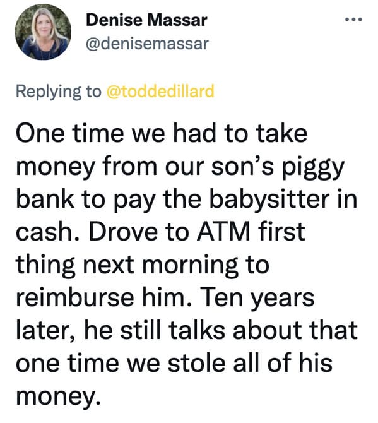Image resolution: width=378 pixels, height=423 pixels.
Task: Click the final word 'money.' of the tweet
Action: coord(58,397)
